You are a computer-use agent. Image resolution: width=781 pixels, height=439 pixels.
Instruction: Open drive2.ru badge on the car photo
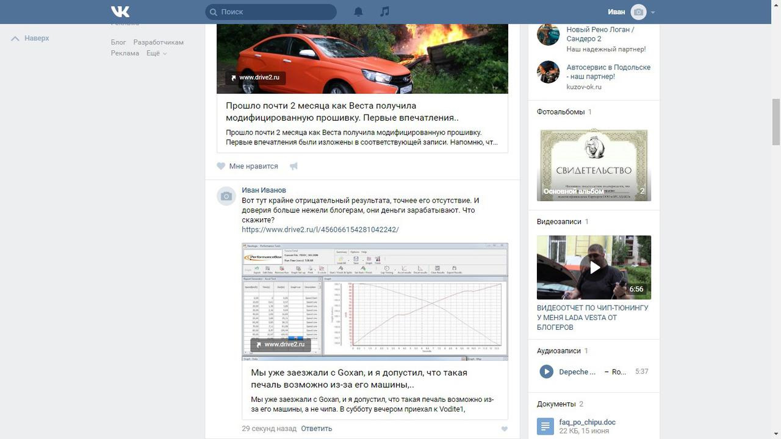[256, 77]
